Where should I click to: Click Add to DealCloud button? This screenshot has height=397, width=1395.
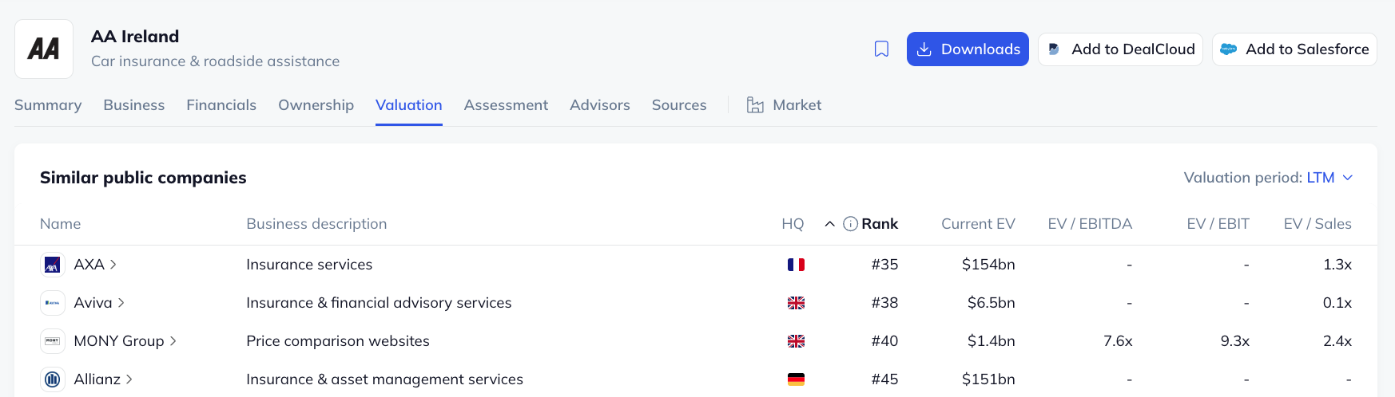pos(1120,49)
